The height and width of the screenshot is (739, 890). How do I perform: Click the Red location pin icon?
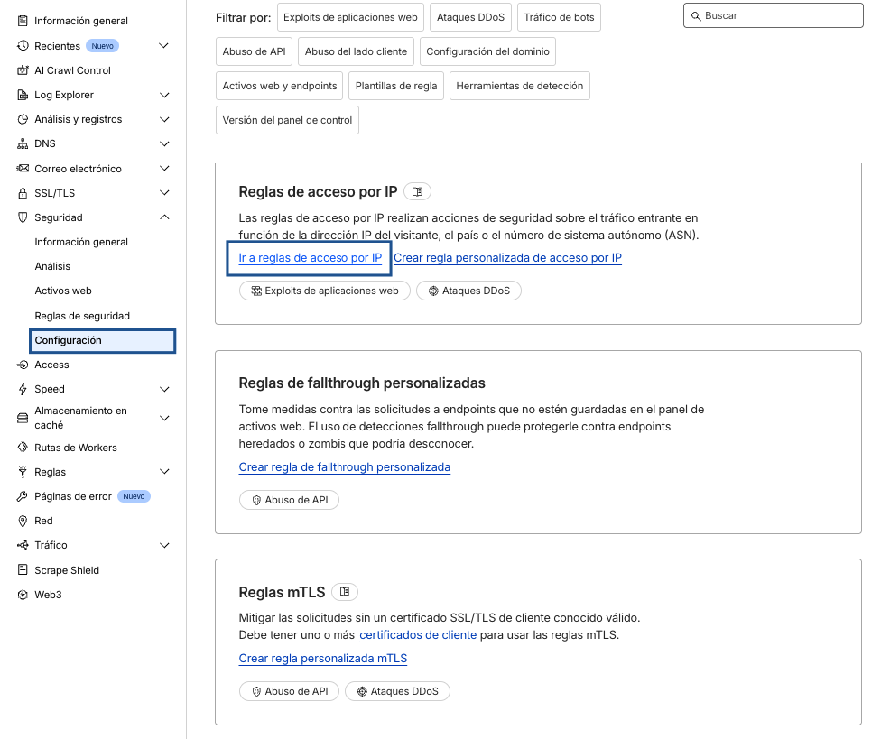(x=23, y=521)
